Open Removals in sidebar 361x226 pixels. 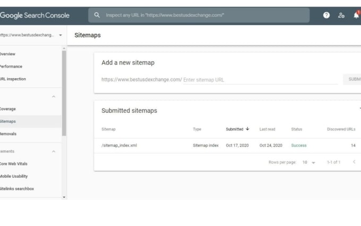[x=8, y=134]
